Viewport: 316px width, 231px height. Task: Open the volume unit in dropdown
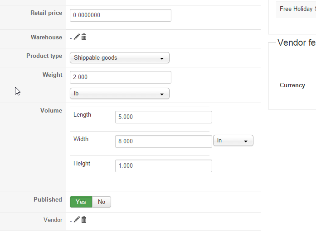point(233,141)
